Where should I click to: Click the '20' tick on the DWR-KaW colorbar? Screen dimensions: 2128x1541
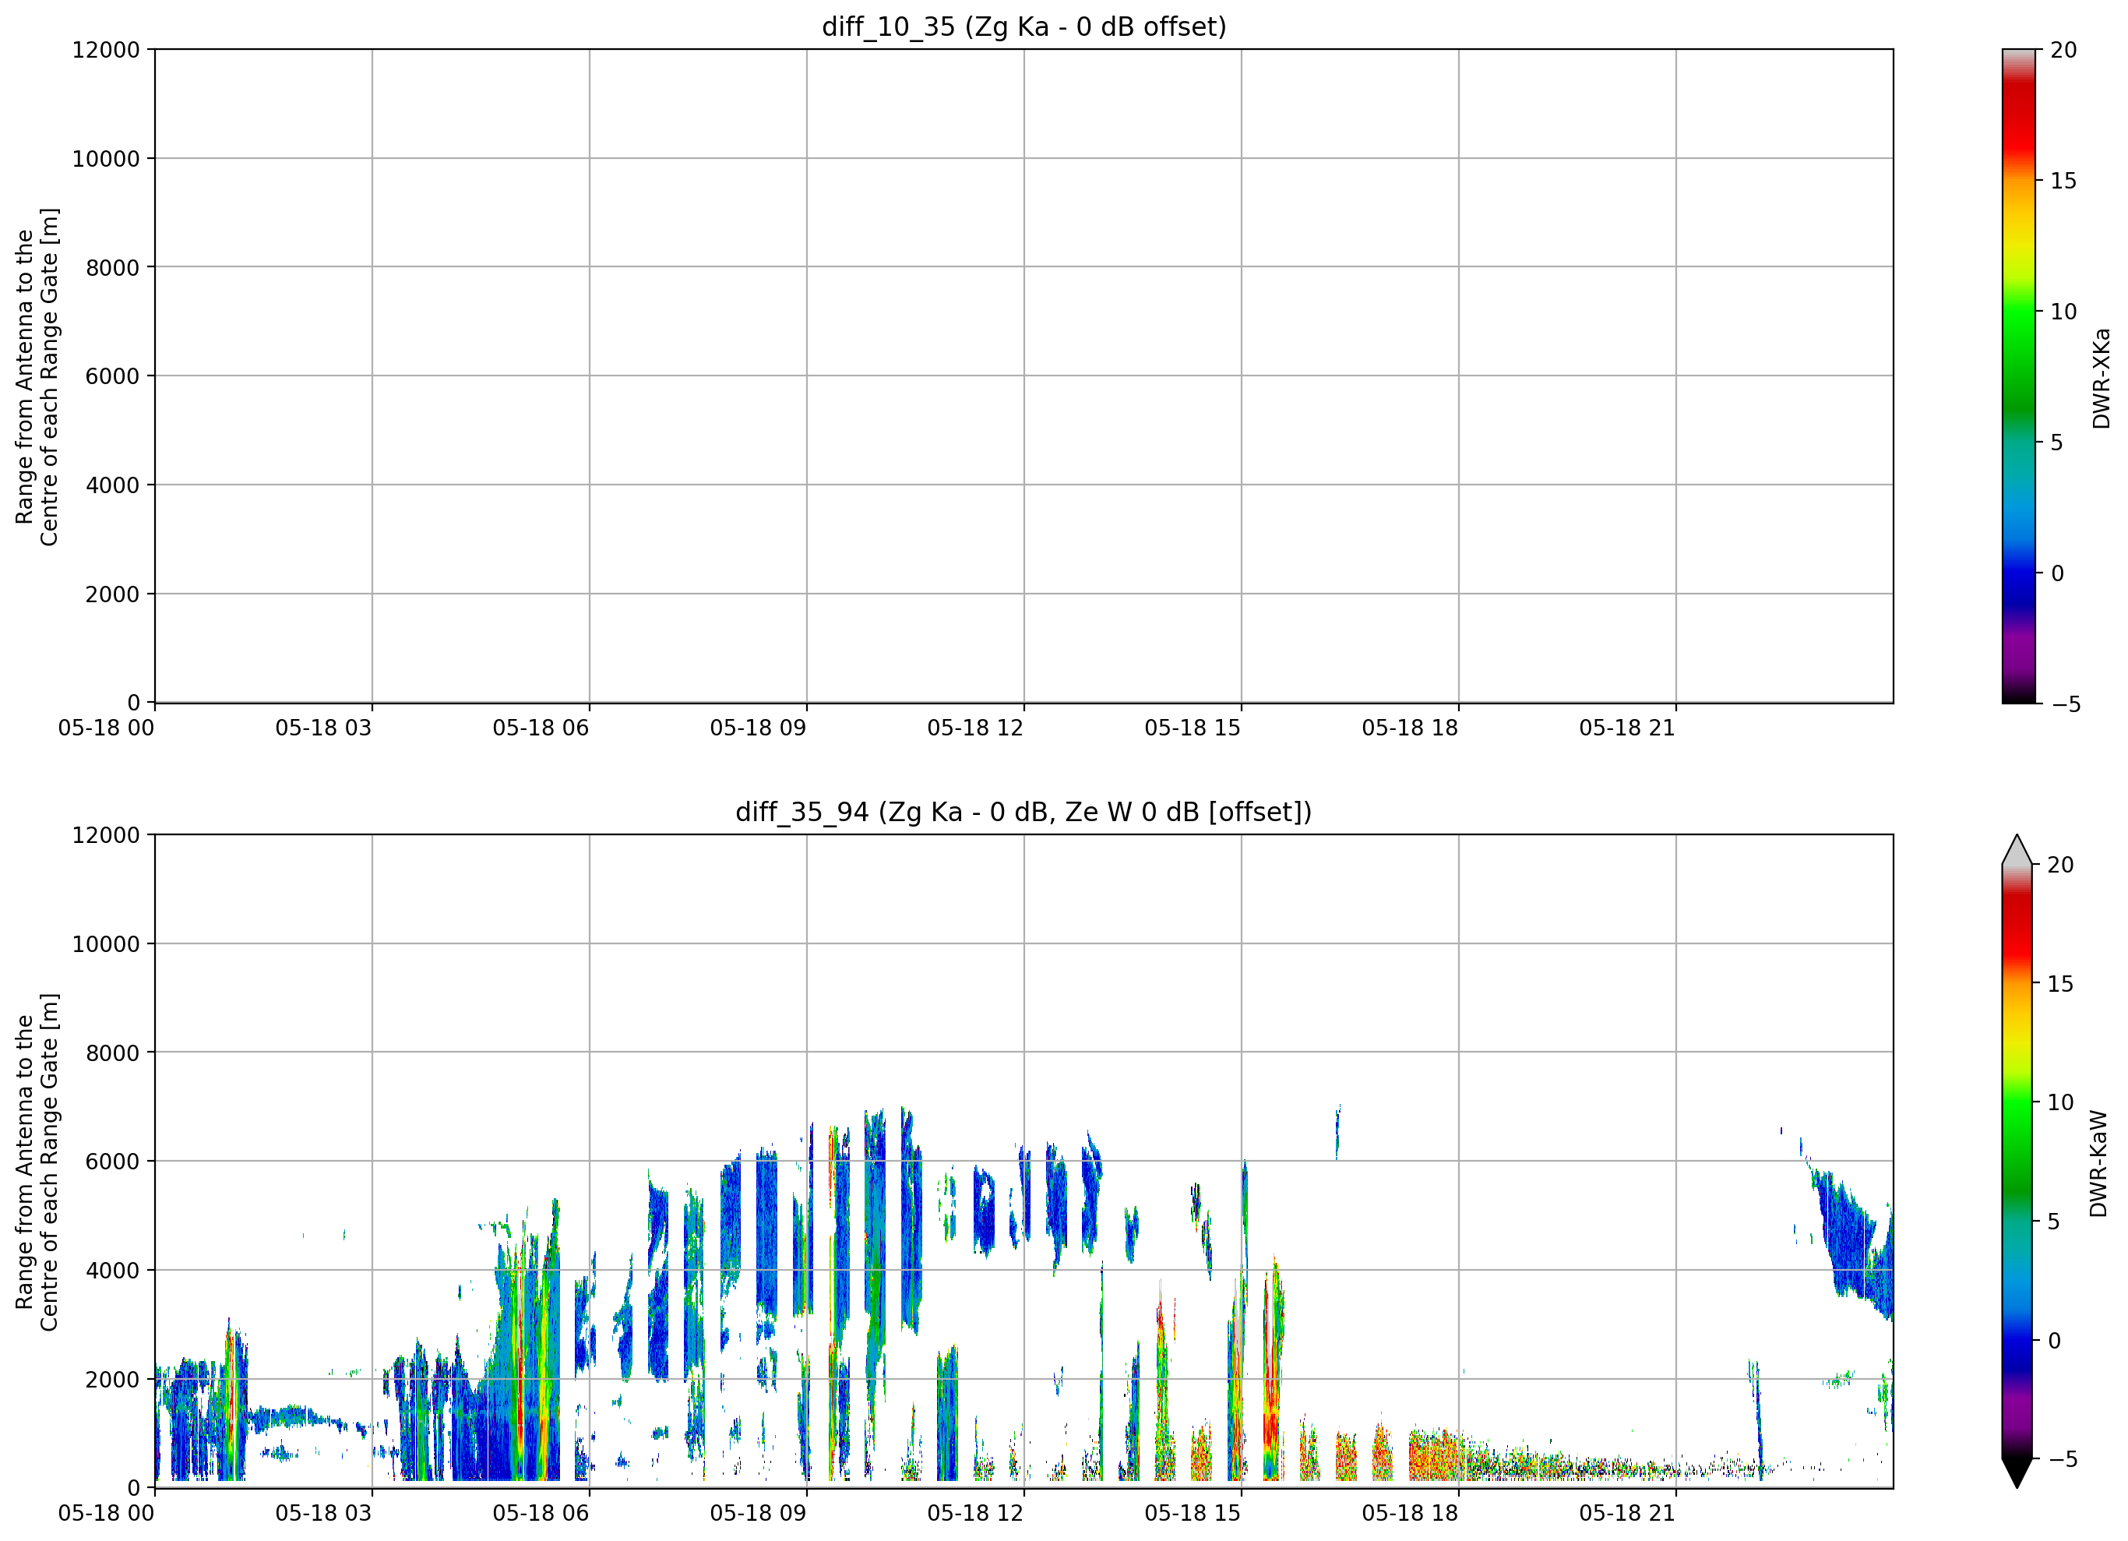click(x=2060, y=866)
